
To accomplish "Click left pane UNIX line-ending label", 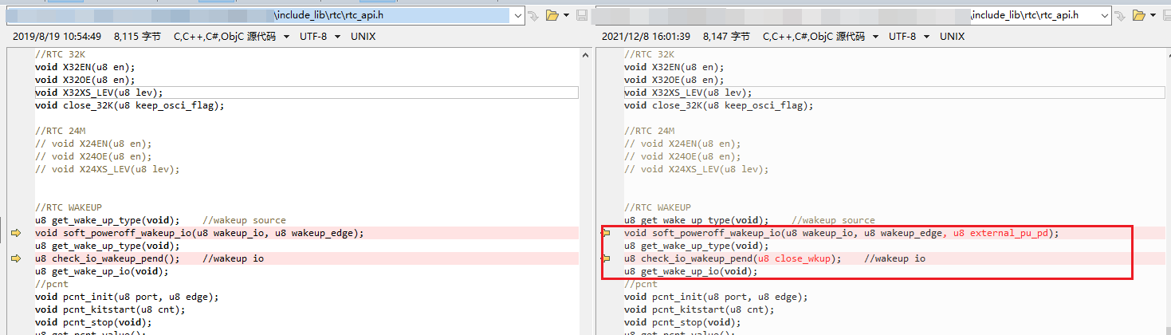I will coord(363,36).
